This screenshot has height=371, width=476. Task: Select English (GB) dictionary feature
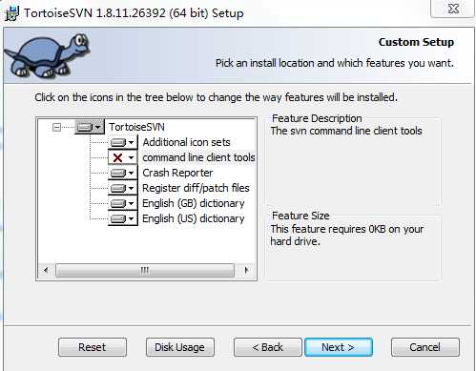pyautogui.click(x=194, y=203)
